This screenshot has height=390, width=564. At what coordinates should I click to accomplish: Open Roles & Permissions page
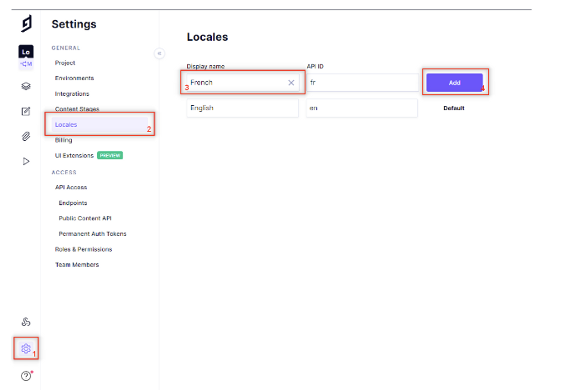click(x=83, y=249)
